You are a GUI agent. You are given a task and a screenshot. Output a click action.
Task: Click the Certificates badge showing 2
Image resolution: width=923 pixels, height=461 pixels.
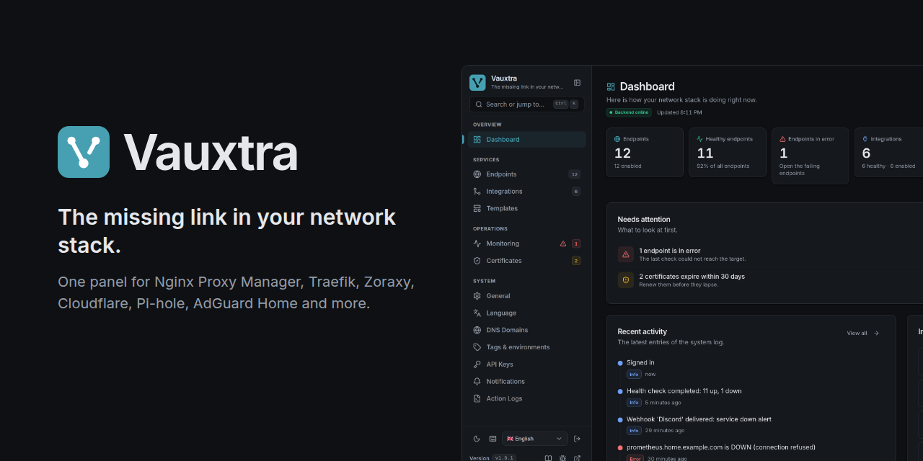click(x=576, y=261)
